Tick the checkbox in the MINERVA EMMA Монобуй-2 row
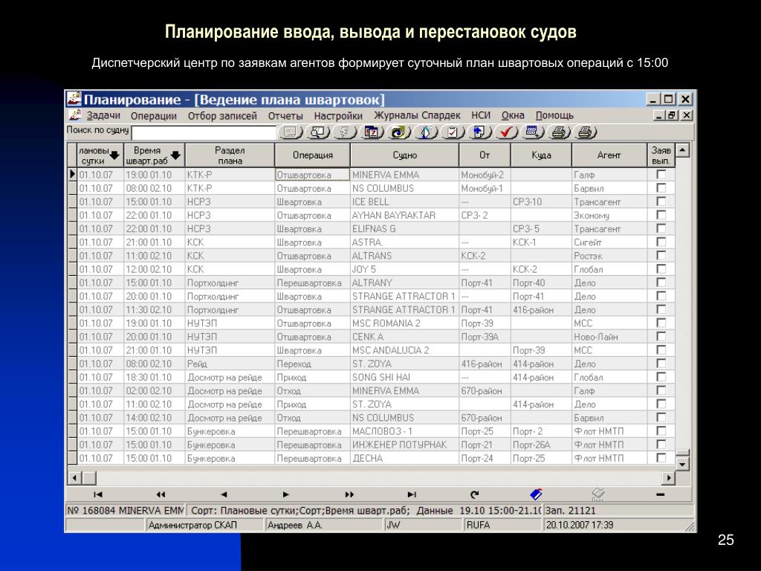 tap(661, 174)
